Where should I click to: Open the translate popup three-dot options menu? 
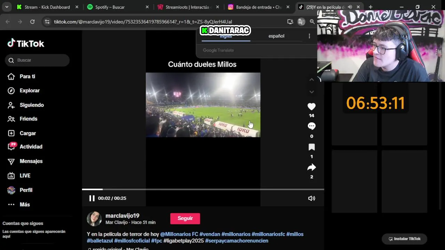pyautogui.click(x=309, y=36)
